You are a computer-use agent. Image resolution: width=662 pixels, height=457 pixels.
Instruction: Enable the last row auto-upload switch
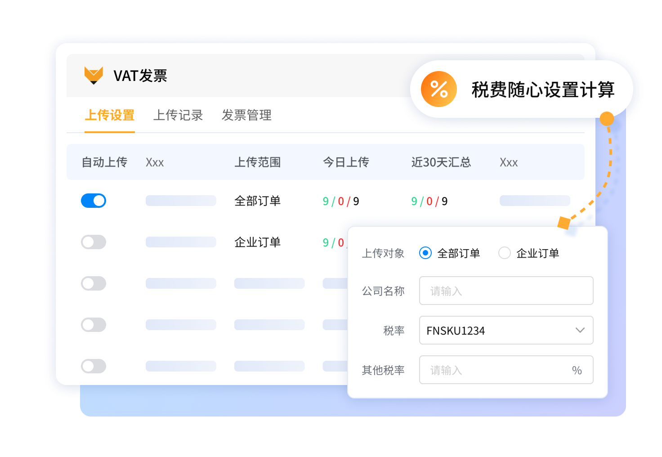(x=94, y=366)
